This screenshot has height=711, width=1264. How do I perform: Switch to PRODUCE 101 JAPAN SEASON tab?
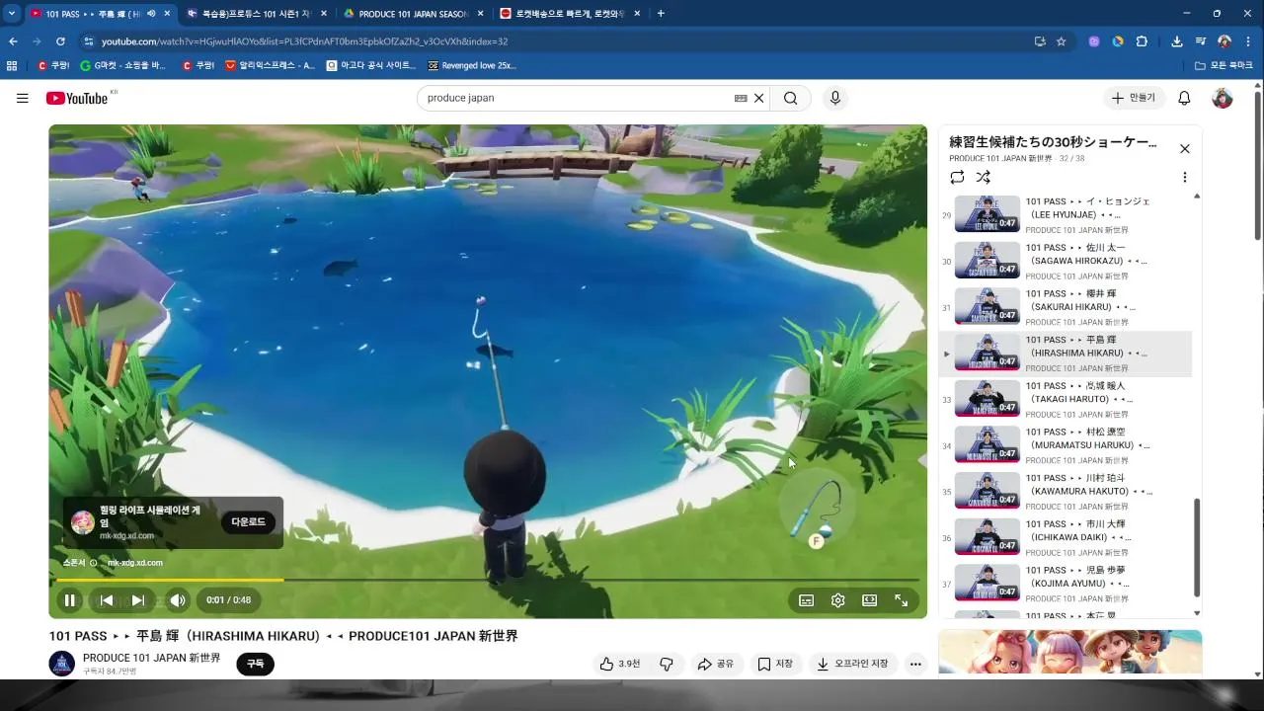click(414, 14)
